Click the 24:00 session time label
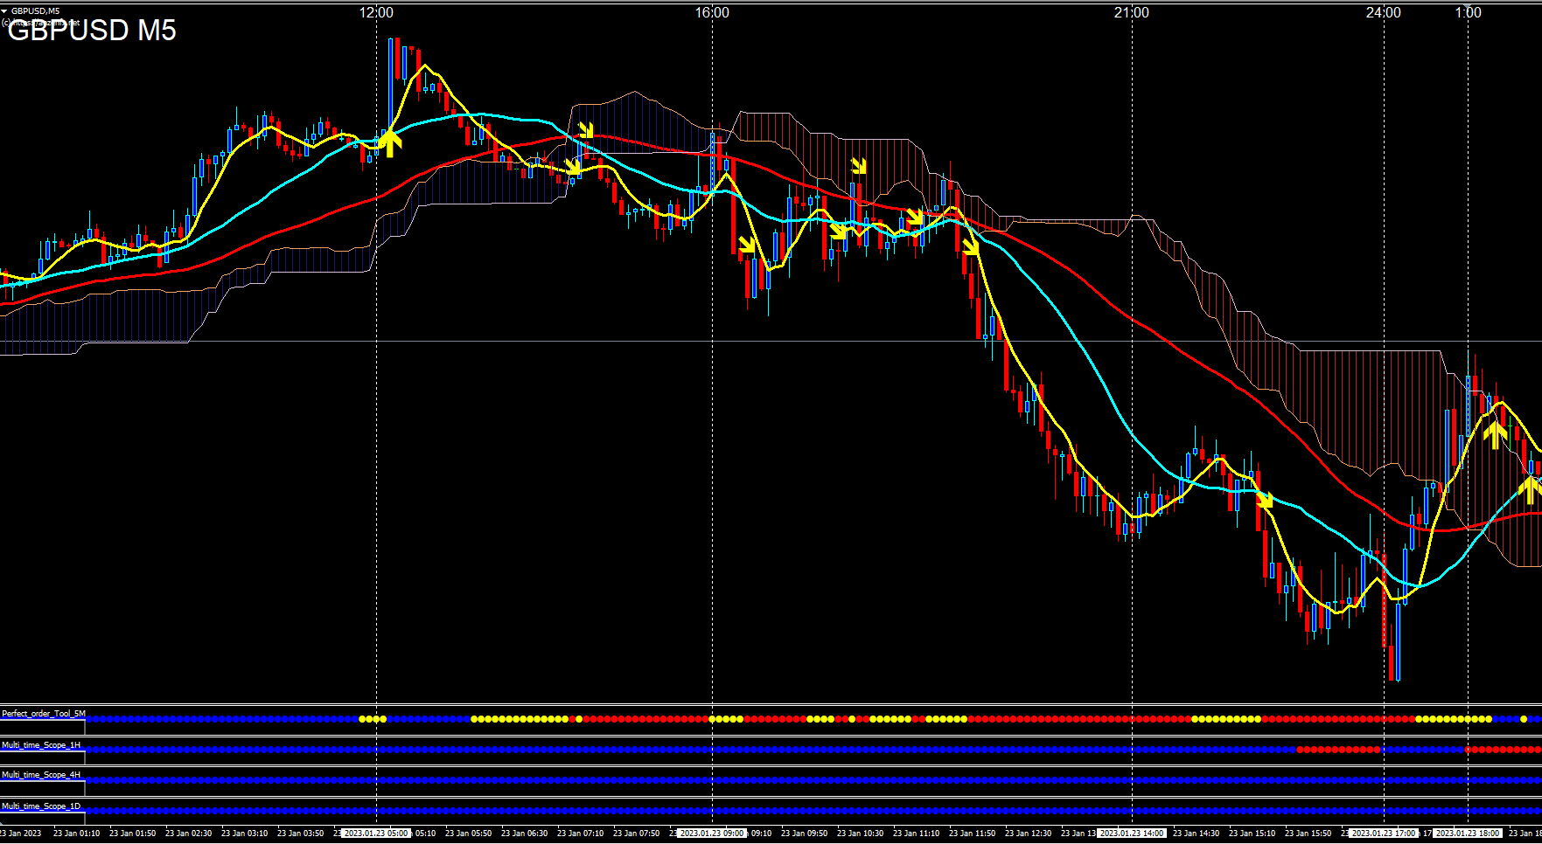This screenshot has width=1542, height=844. click(x=1383, y=13)
